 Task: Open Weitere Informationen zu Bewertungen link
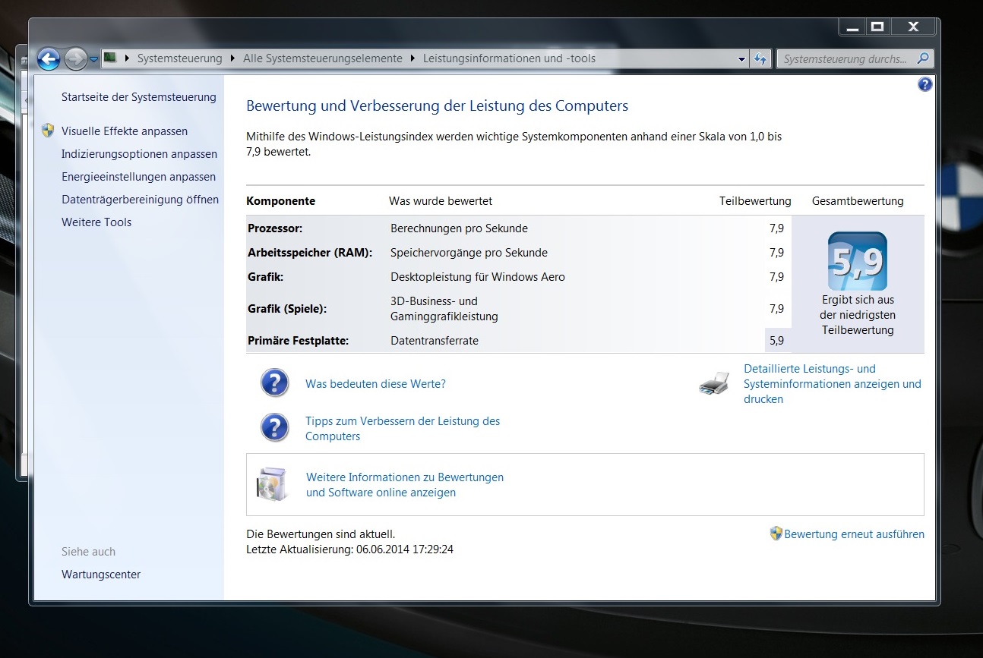point(405,485)
